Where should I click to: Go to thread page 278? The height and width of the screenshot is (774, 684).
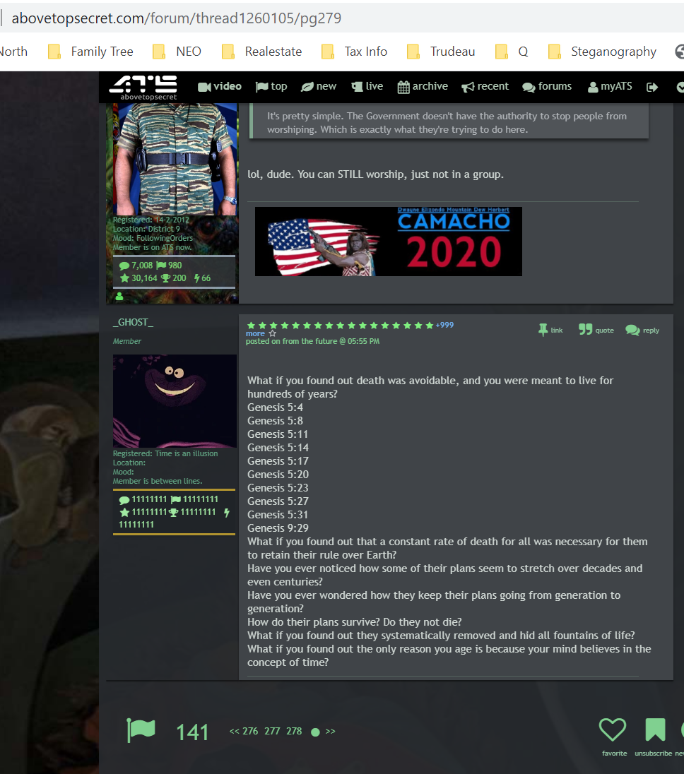[x=294, y=731]
